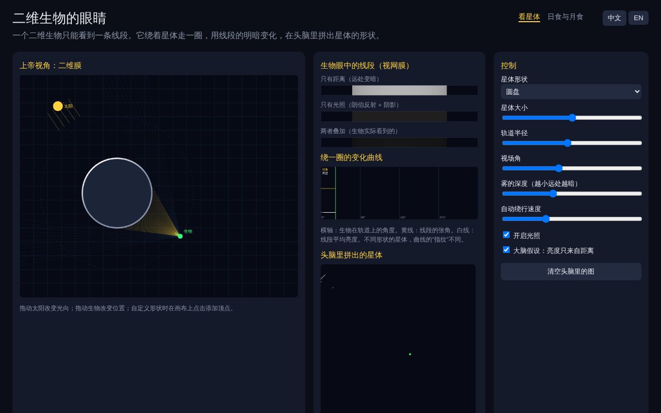Select 中文 language button
Screen dimensions: 661x413
615,18
